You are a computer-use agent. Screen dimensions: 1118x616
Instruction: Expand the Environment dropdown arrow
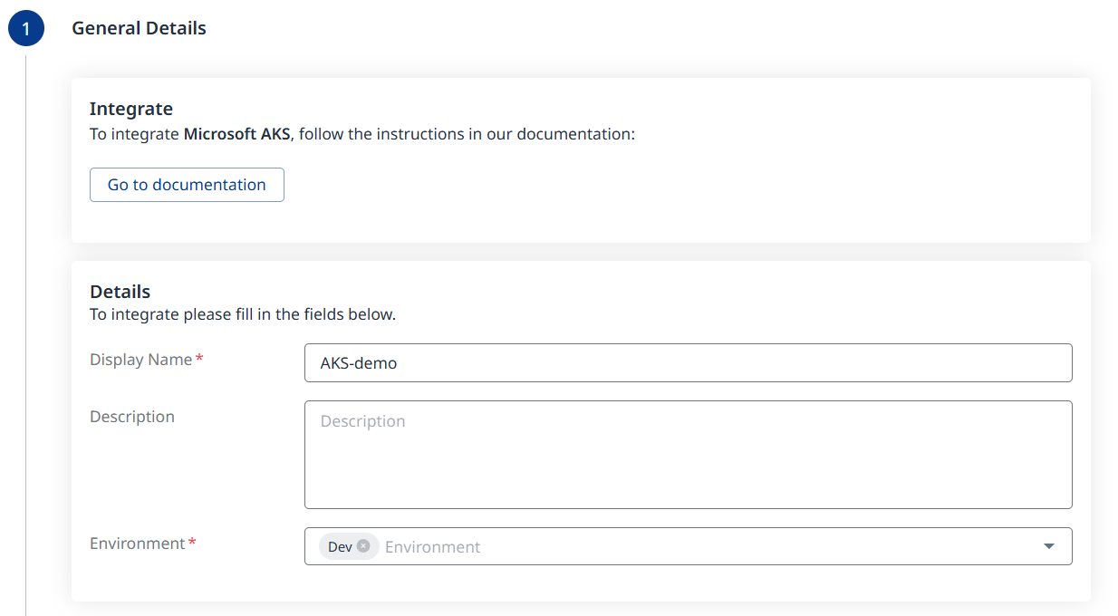[x=1049, y=546]
